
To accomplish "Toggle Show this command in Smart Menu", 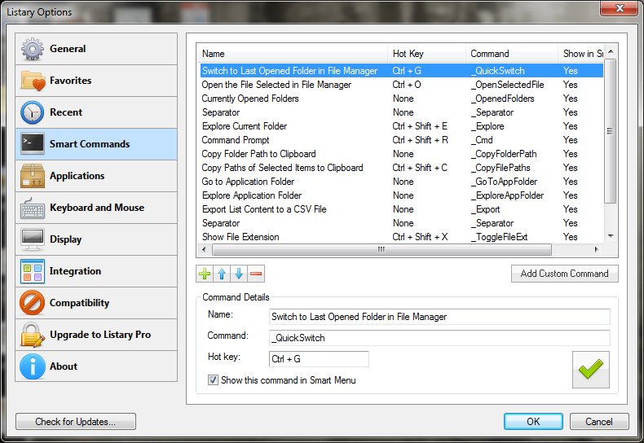I will [214, 379].
